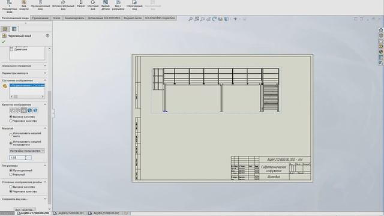Click the display state icon beside the list
This screenshot has height=216, width=384.
click(x=5, y=86)
